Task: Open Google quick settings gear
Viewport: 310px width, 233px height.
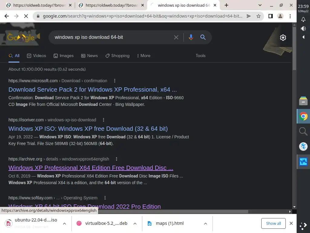Action: coord(283,37)
